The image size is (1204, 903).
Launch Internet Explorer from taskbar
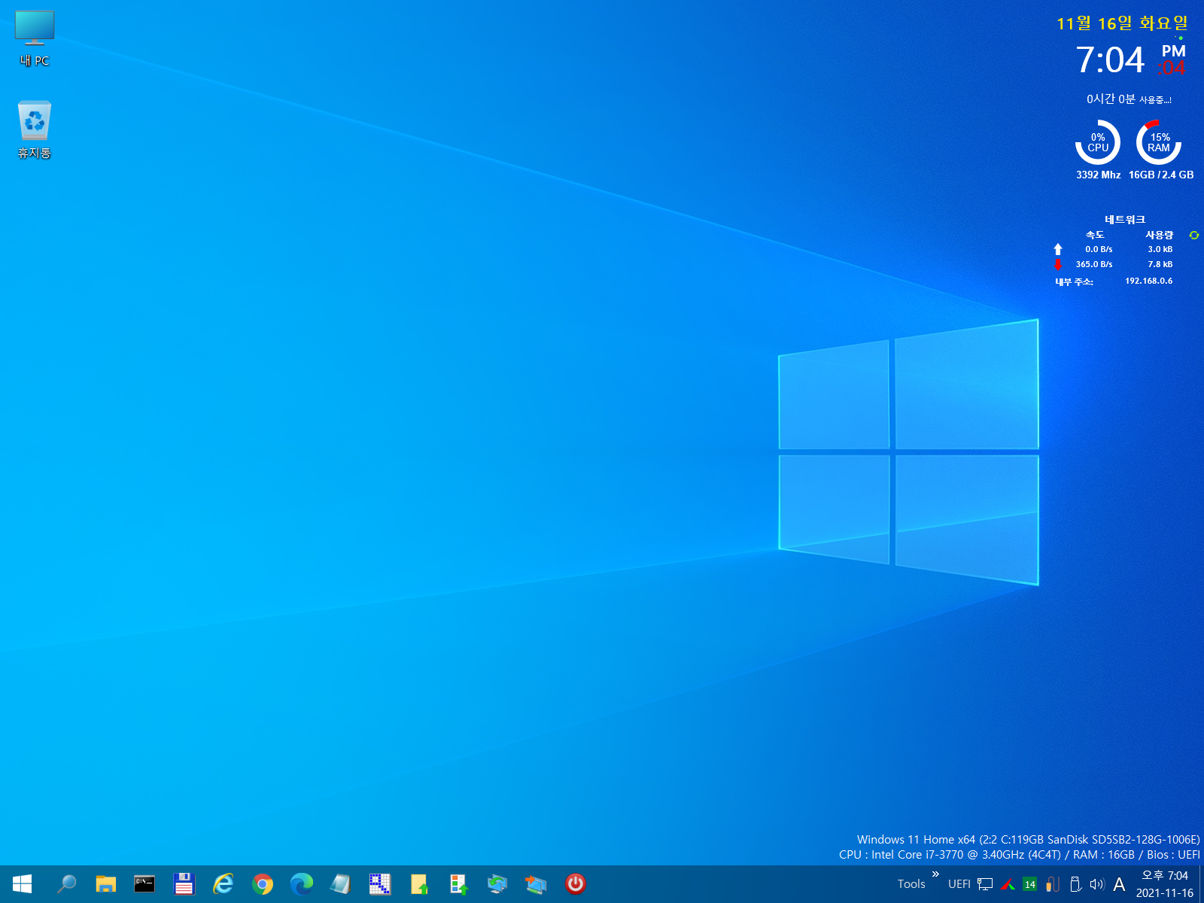click(223, 884)
